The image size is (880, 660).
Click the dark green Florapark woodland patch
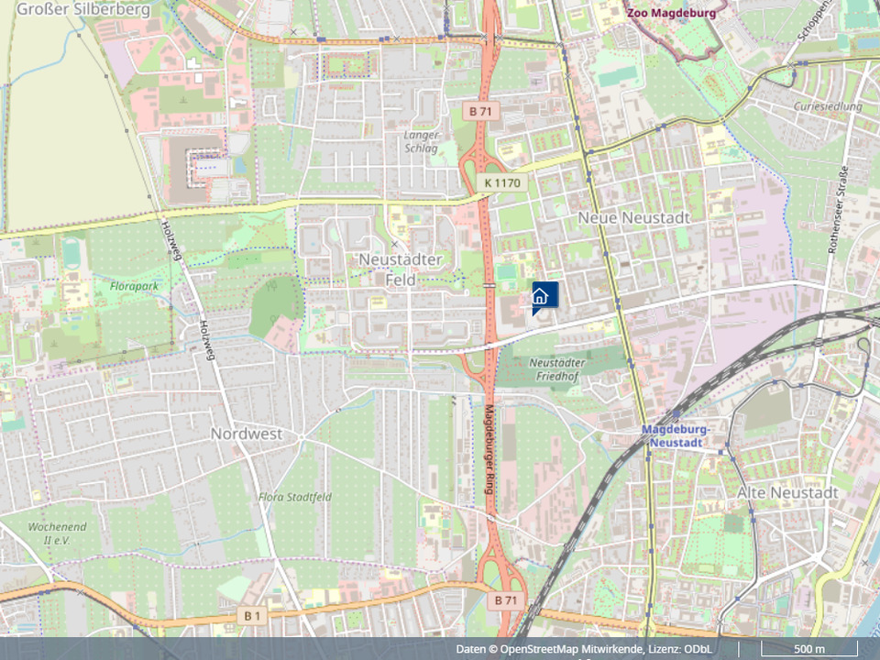(x=276, y=304)
